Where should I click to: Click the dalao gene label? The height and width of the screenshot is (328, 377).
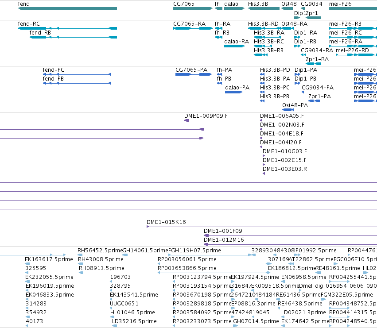click(231, 4)
